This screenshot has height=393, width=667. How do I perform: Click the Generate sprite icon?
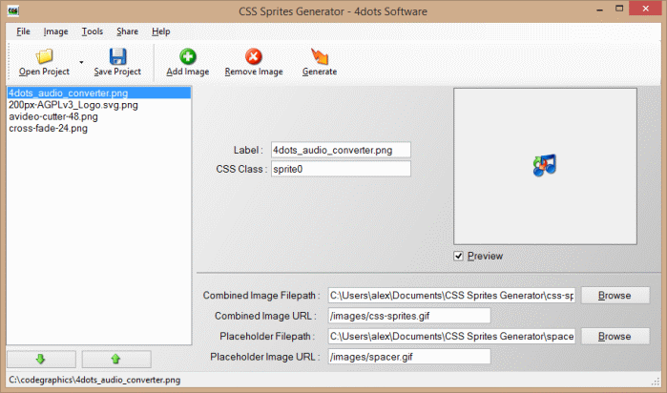tap(319, 57)
